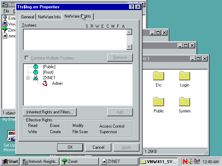Click the properties dialog help button
The image size is (222, 166).
tap(131, 7)
